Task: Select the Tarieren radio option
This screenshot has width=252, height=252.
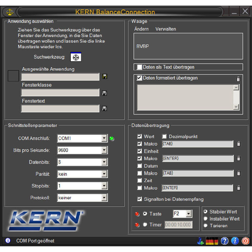Action: [x=206, y=226]
